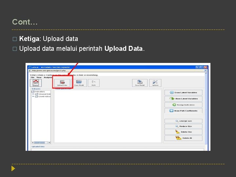The height and width of the screenshot is (177, 236).
Task: Click the Used Indicators folder label
Action: (x=44, y=96)
